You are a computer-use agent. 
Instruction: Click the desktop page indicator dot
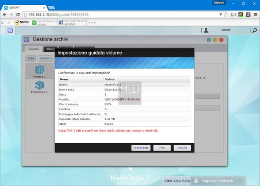click(130, 169)
